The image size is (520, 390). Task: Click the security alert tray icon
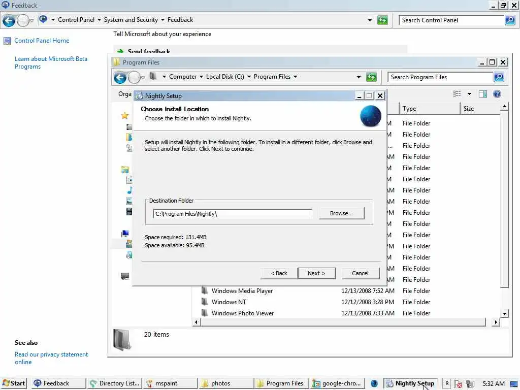(x=459, y=384)
